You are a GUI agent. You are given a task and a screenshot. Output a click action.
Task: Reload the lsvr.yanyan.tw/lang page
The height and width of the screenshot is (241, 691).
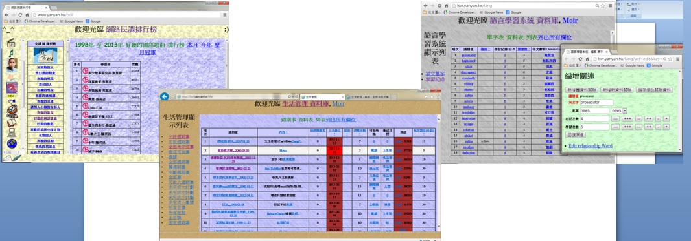click(x=439, y=6)
